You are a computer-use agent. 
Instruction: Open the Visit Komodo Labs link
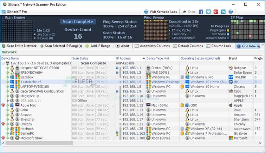pos(161,12)
